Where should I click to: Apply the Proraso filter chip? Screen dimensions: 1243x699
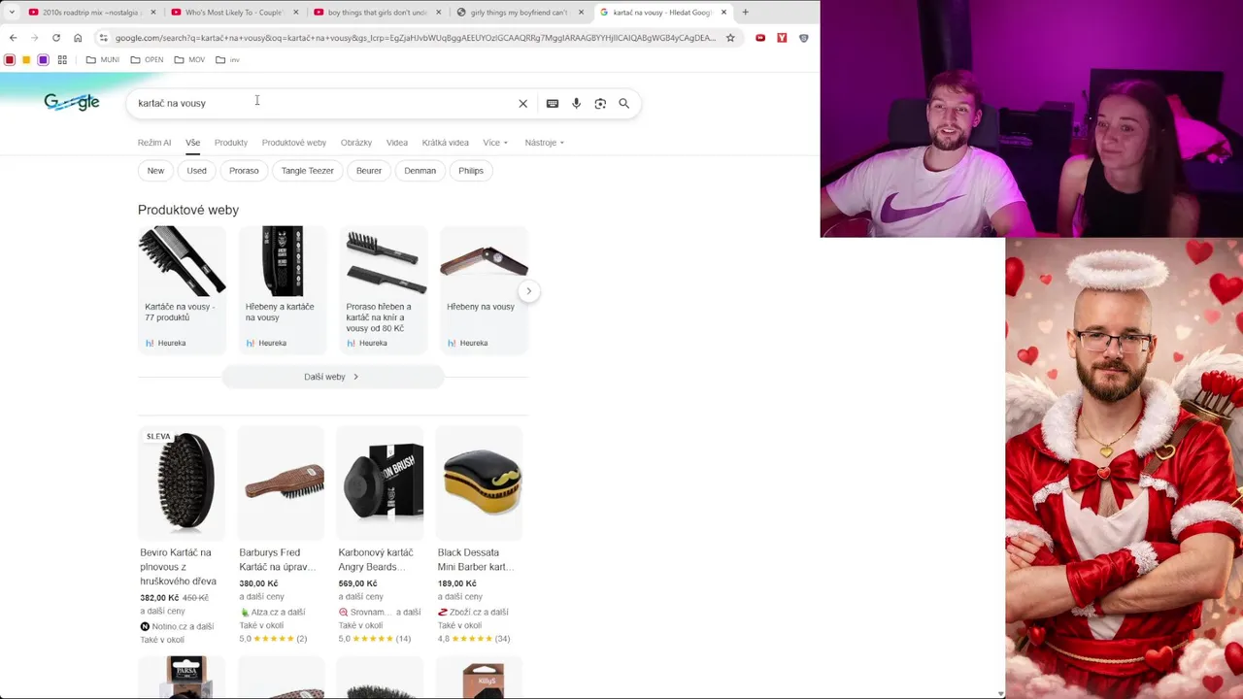click(244, 171)
